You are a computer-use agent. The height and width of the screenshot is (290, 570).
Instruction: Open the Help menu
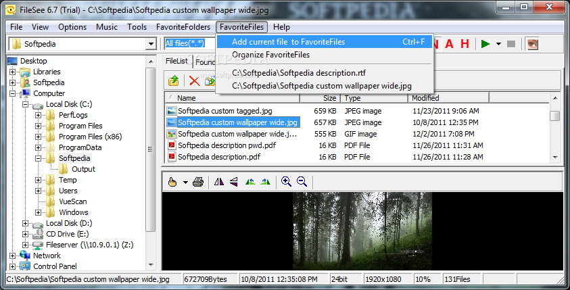click(x=281, y=27)
